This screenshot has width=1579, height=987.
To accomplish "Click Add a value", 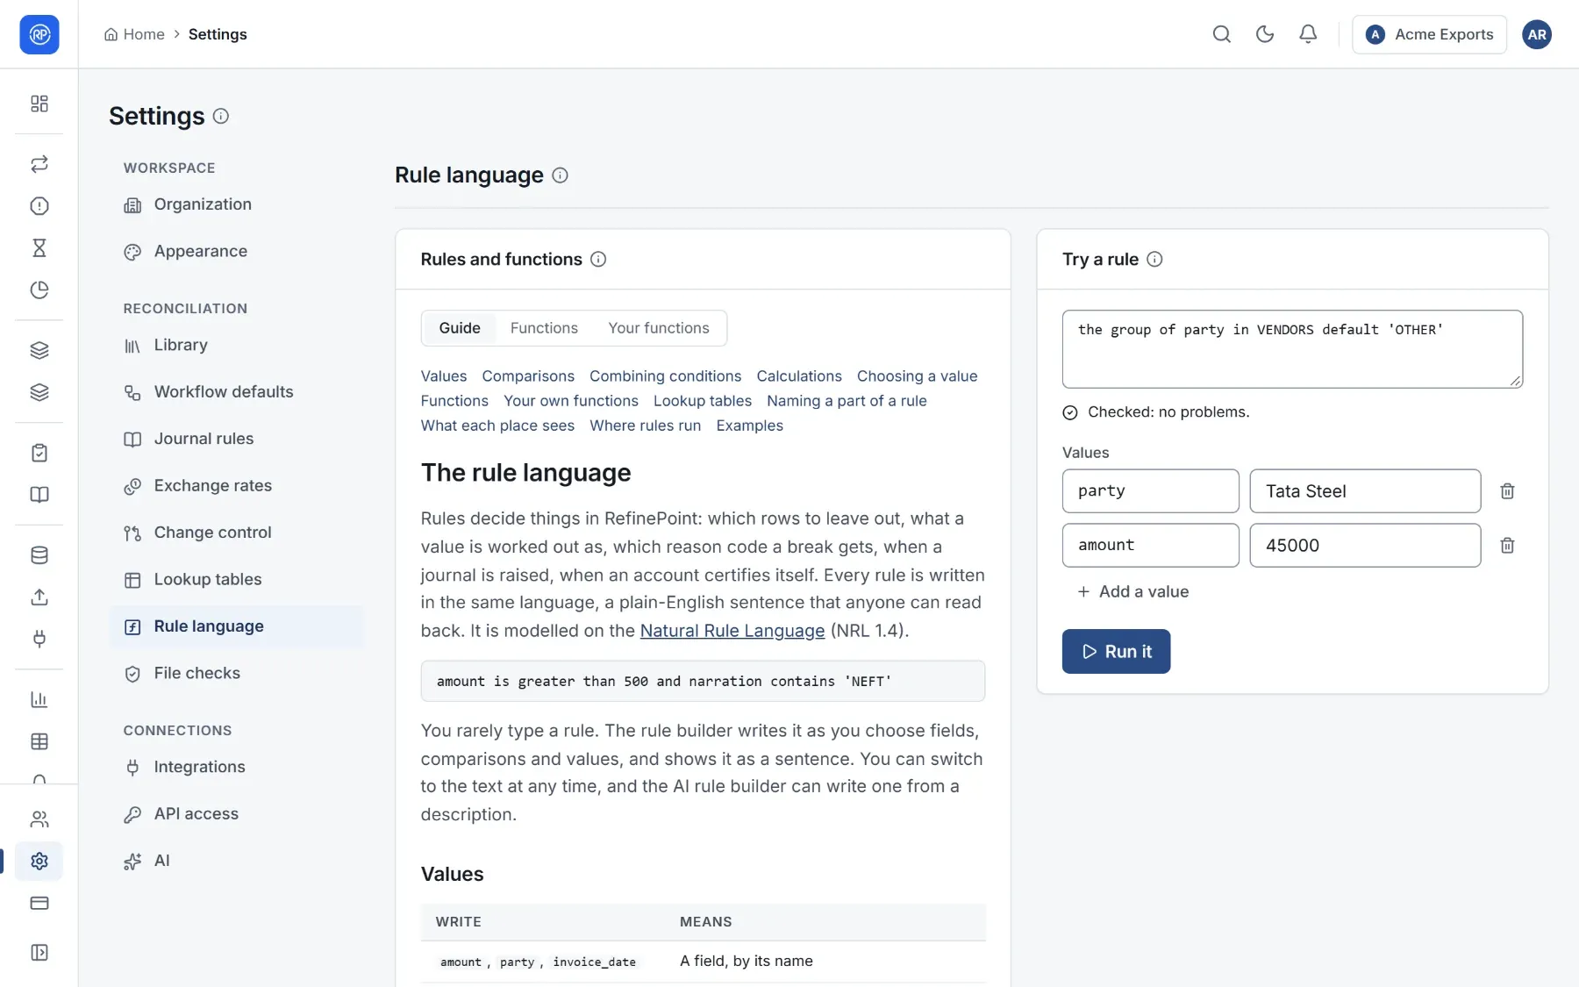I will click(1132, 592).
